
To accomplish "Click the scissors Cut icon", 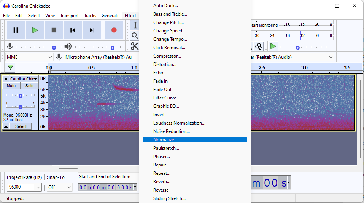I will (x=134, y=46).
